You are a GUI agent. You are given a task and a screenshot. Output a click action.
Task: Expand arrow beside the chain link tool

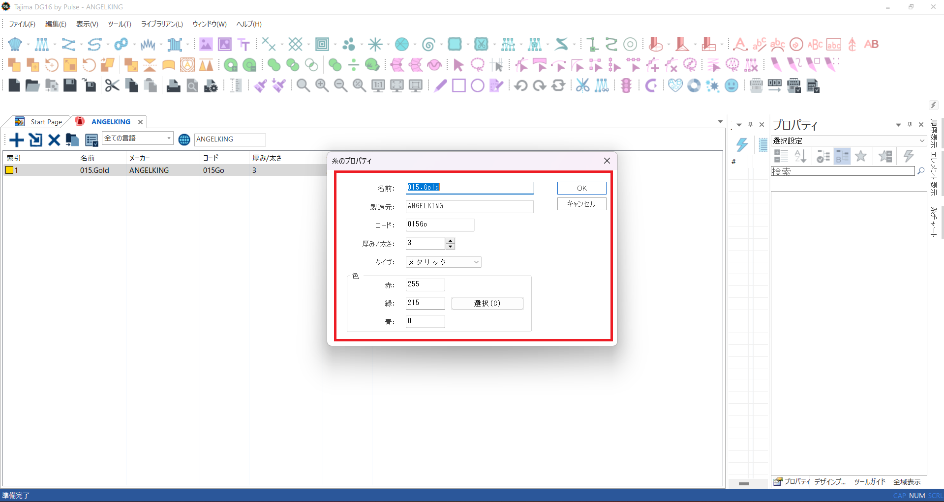[134, 44]
